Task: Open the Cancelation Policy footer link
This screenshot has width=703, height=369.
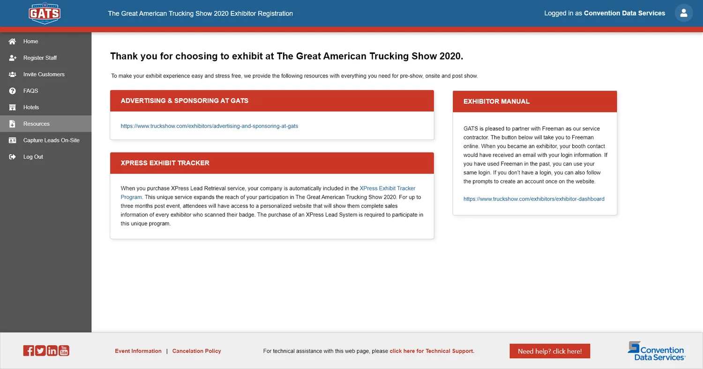Action: pos(197,351)
